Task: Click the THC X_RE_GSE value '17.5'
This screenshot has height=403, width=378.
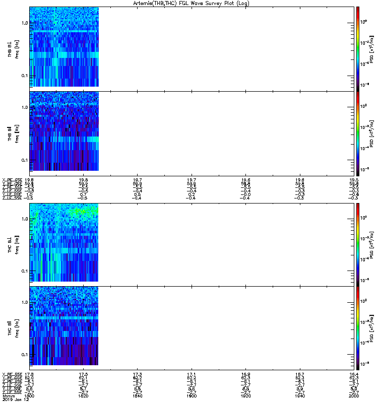Action: point(83,374)
